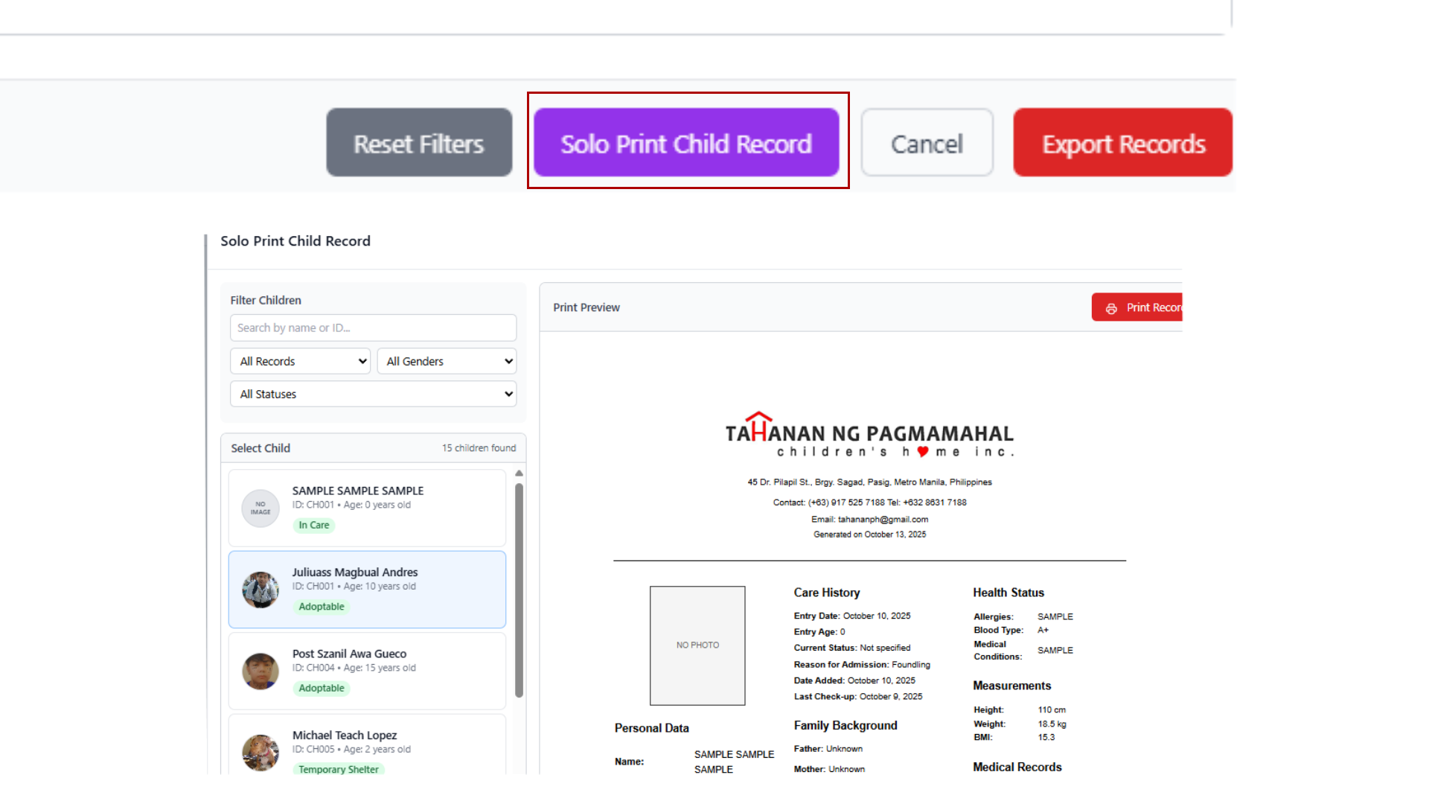Click the NO PHOTO placeholder box
The image size is (1429, 804).
click(x=697, y=645)
